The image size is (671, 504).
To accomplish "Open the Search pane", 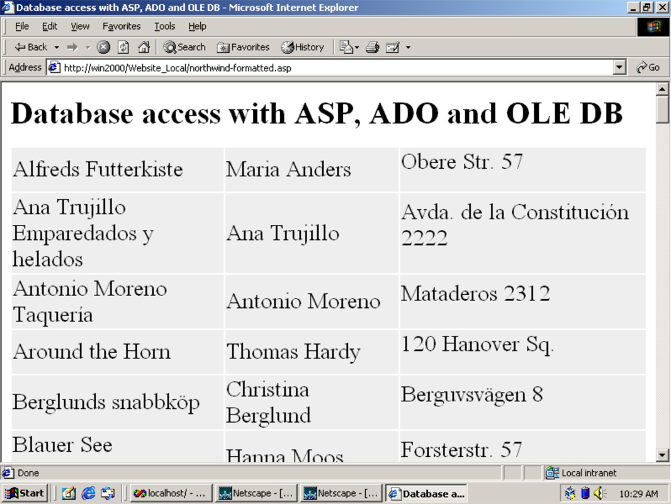I will pos(184,47).
